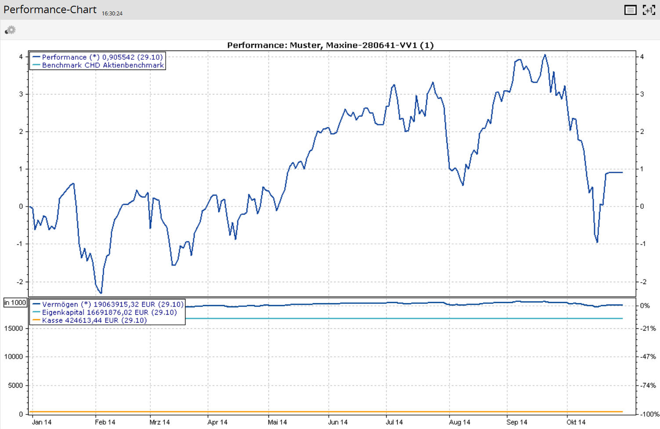The width and height of the screenshot is (660, 429).
Task: Click the 'in 1000' unit label box
Action: (x=15, y=302)
